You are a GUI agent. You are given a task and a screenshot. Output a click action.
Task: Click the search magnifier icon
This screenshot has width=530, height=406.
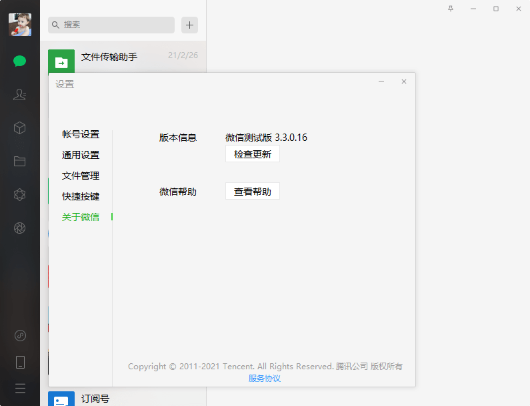[x=55, y=25]
